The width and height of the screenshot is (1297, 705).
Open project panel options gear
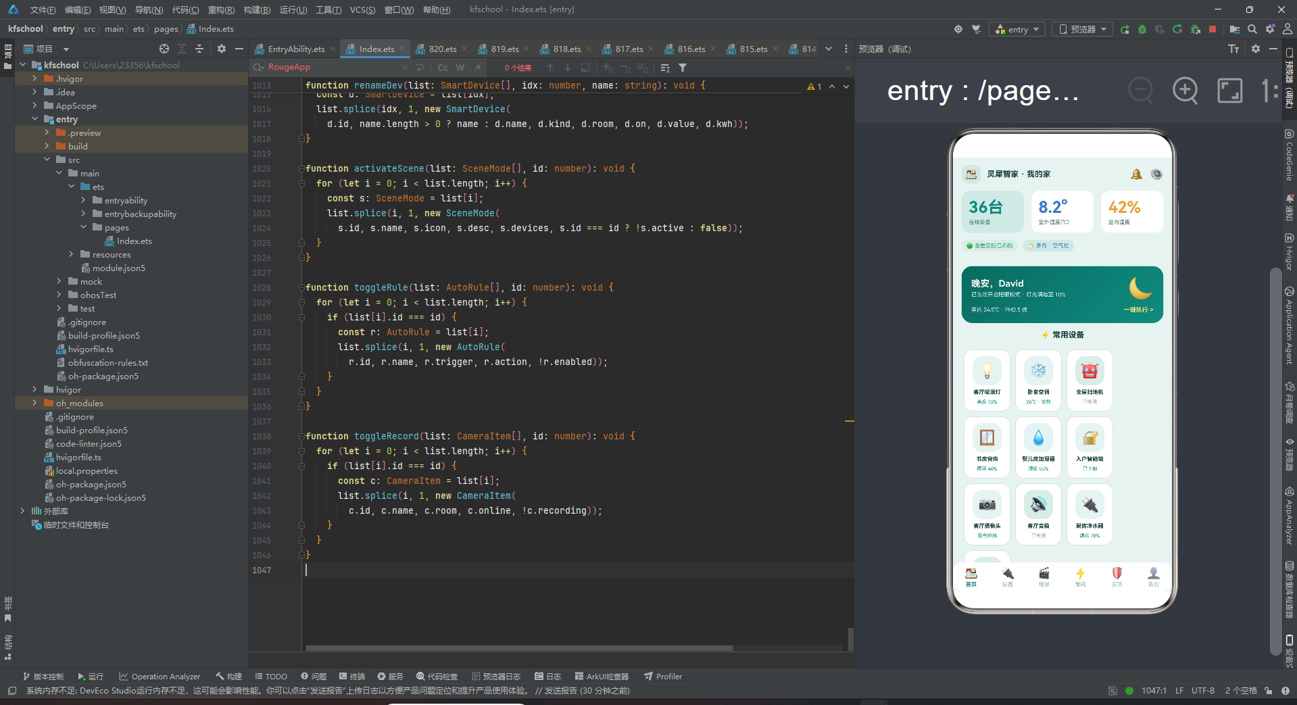click(221, 49)
